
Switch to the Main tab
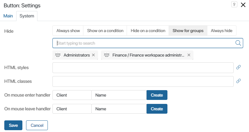click(x=8, y=16)
